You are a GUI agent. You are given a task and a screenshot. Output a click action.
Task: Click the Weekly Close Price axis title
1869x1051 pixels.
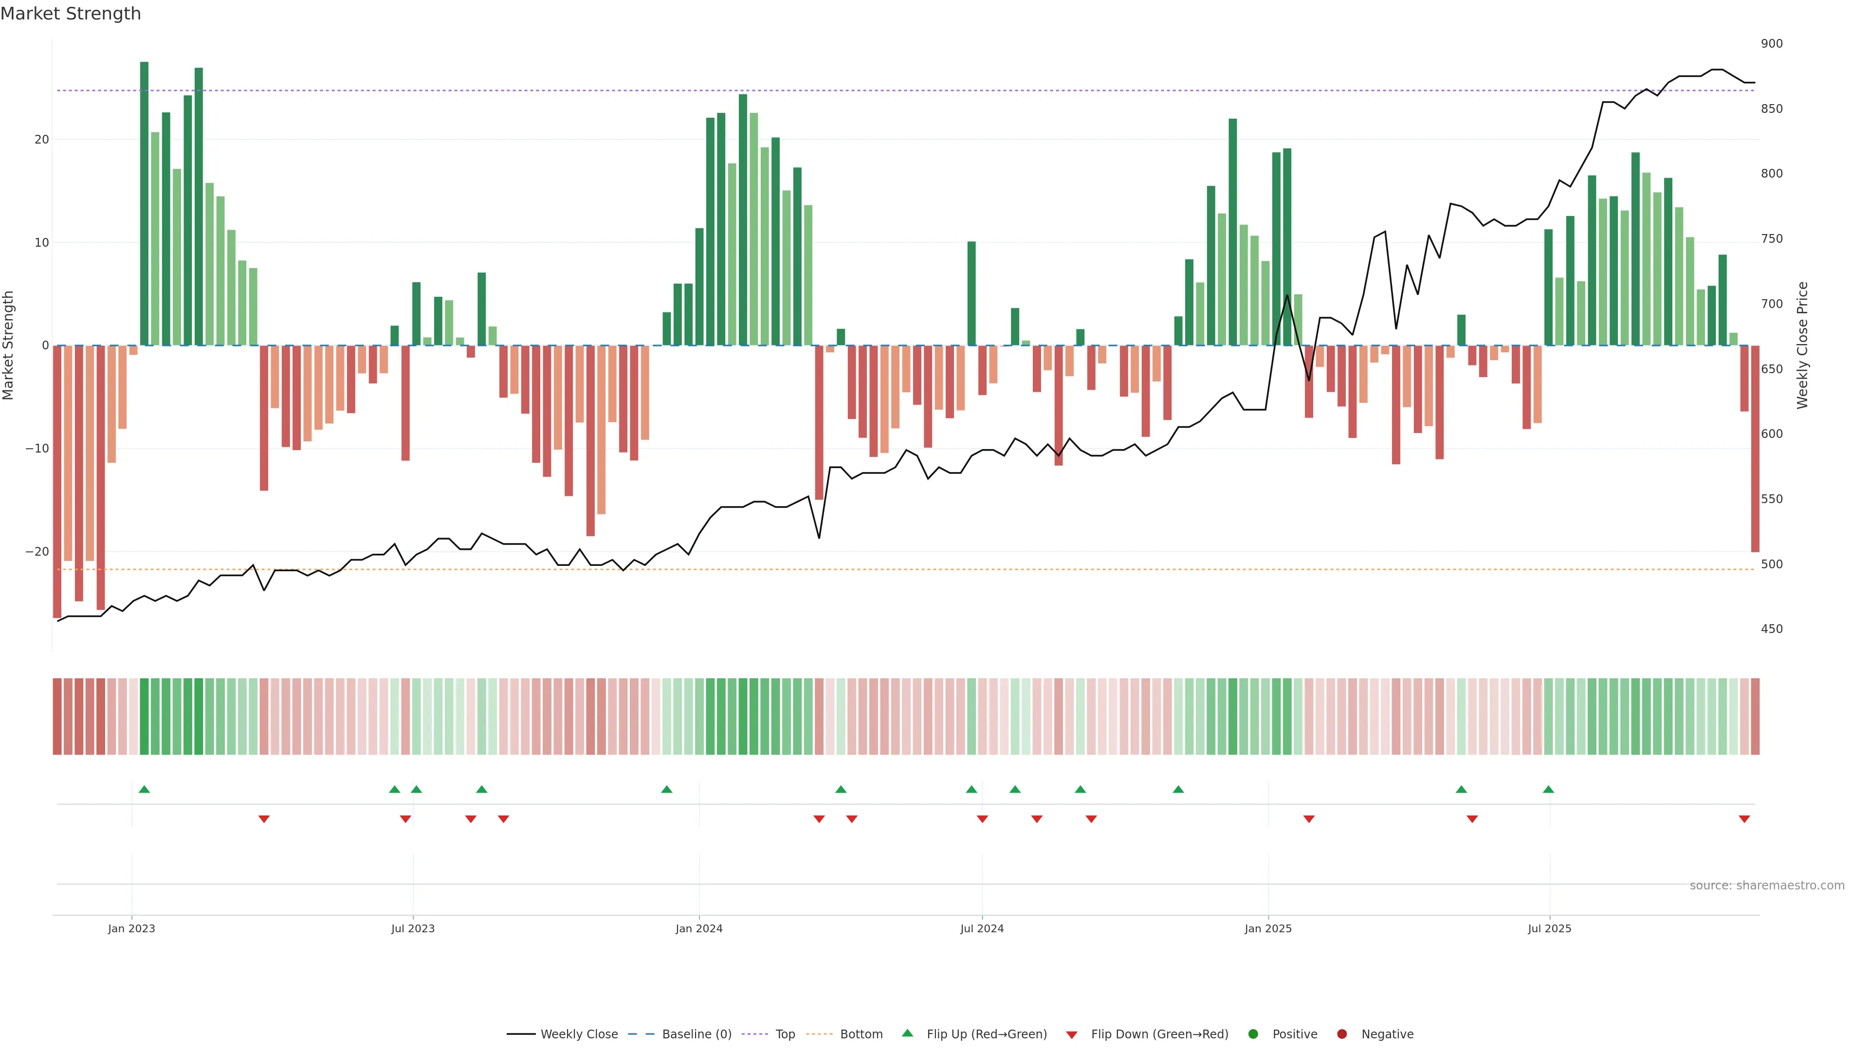[x=1802, y=345]
